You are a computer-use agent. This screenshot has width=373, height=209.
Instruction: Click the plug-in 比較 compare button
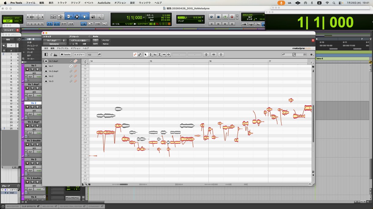84,44
